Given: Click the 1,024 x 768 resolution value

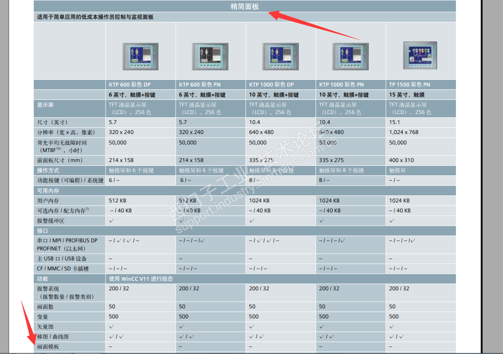Looking at the screenshot, I should pyautogui.click(x=404, y=132).
